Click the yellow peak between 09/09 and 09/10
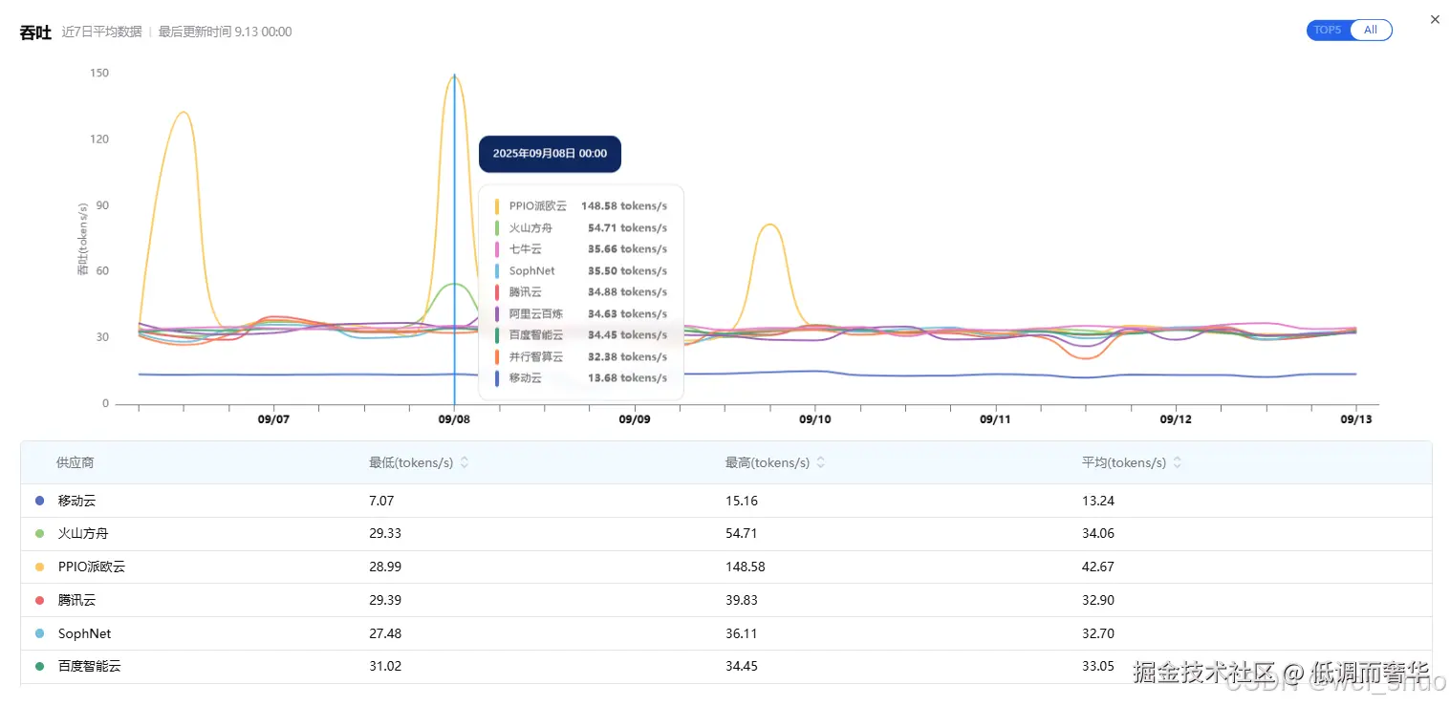This screenshot has height=706, width=1450. coord(769,225)
